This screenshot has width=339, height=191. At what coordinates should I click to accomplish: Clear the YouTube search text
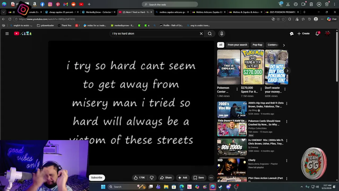pos(201,33)
